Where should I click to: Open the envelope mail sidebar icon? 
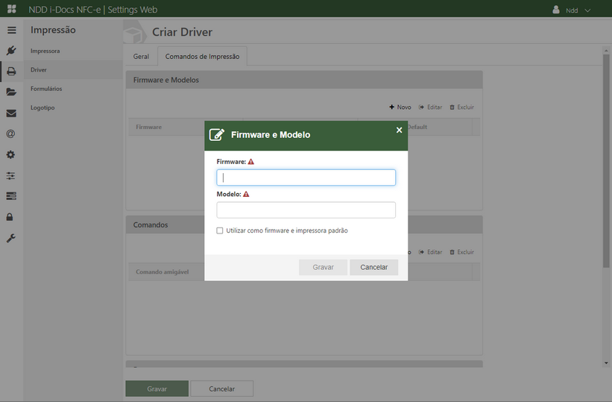(11, 113)
